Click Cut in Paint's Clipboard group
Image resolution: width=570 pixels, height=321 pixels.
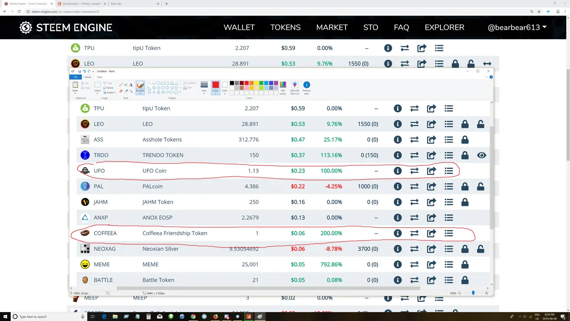(x=85, y=83)
